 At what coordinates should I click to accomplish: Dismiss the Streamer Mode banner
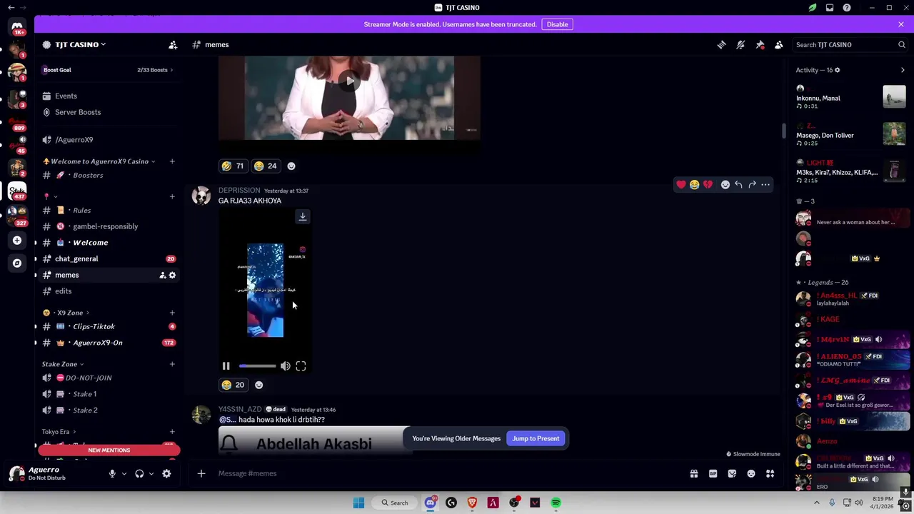tap(901, 24)
